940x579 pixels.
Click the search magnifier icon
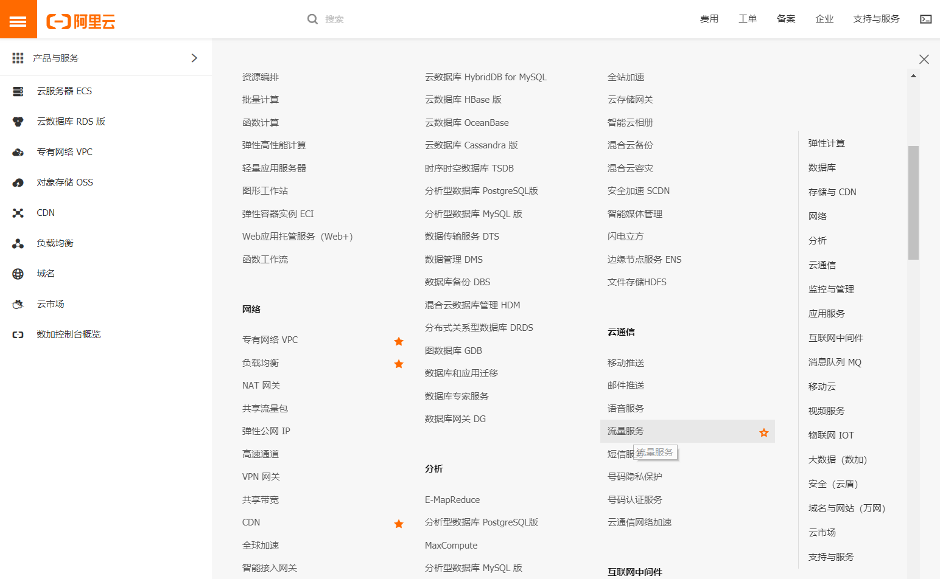pyautogui.click(x=312, y=19)
